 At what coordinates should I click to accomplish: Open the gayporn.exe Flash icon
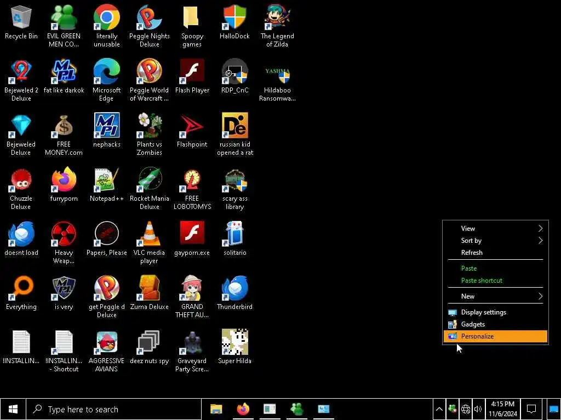pos(192,240)
